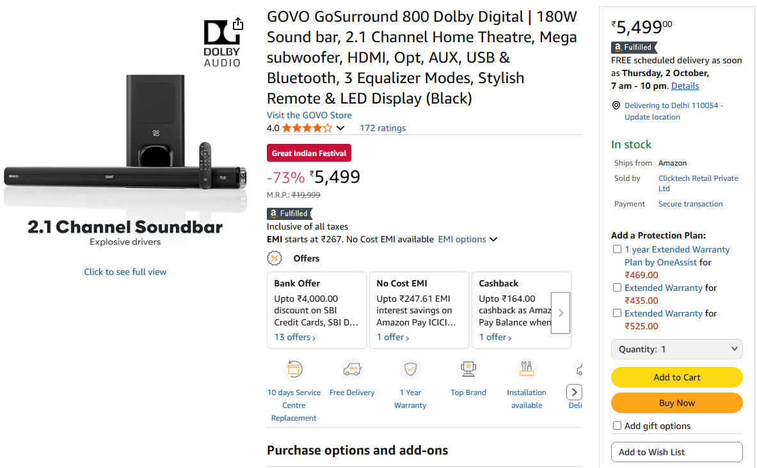Enable the OneAssist 1 year warranty checkbox
This screenshot has height=468, width=757.
pyautogui.click(x=617, y=249)
